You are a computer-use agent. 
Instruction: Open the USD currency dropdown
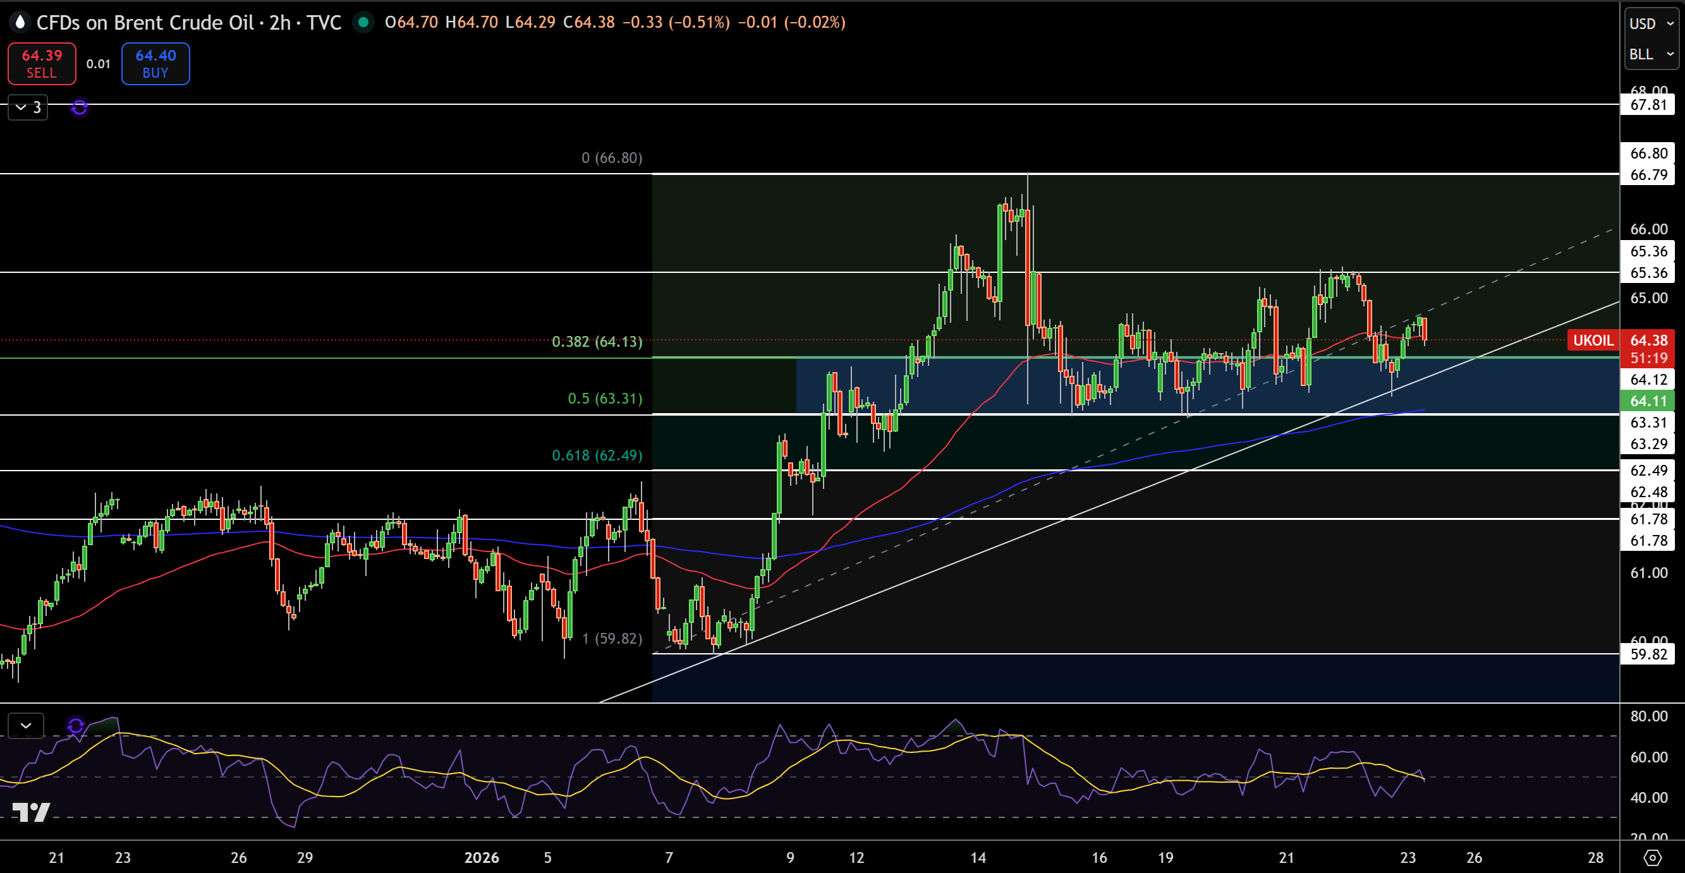tap(1651, 23)
